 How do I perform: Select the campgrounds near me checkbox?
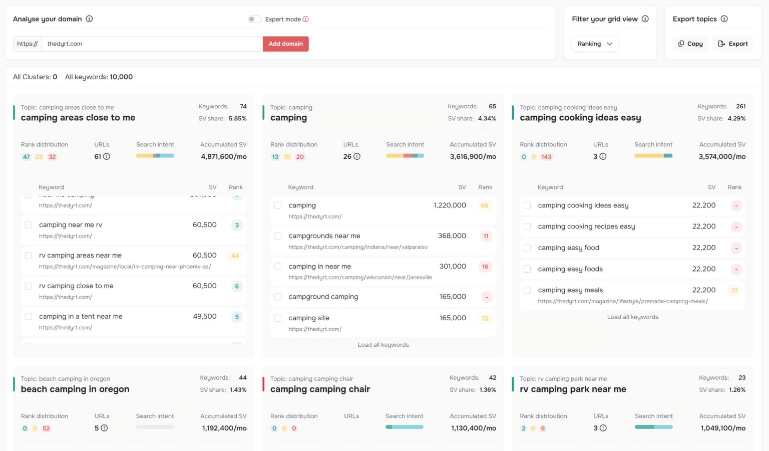(278, 236)
